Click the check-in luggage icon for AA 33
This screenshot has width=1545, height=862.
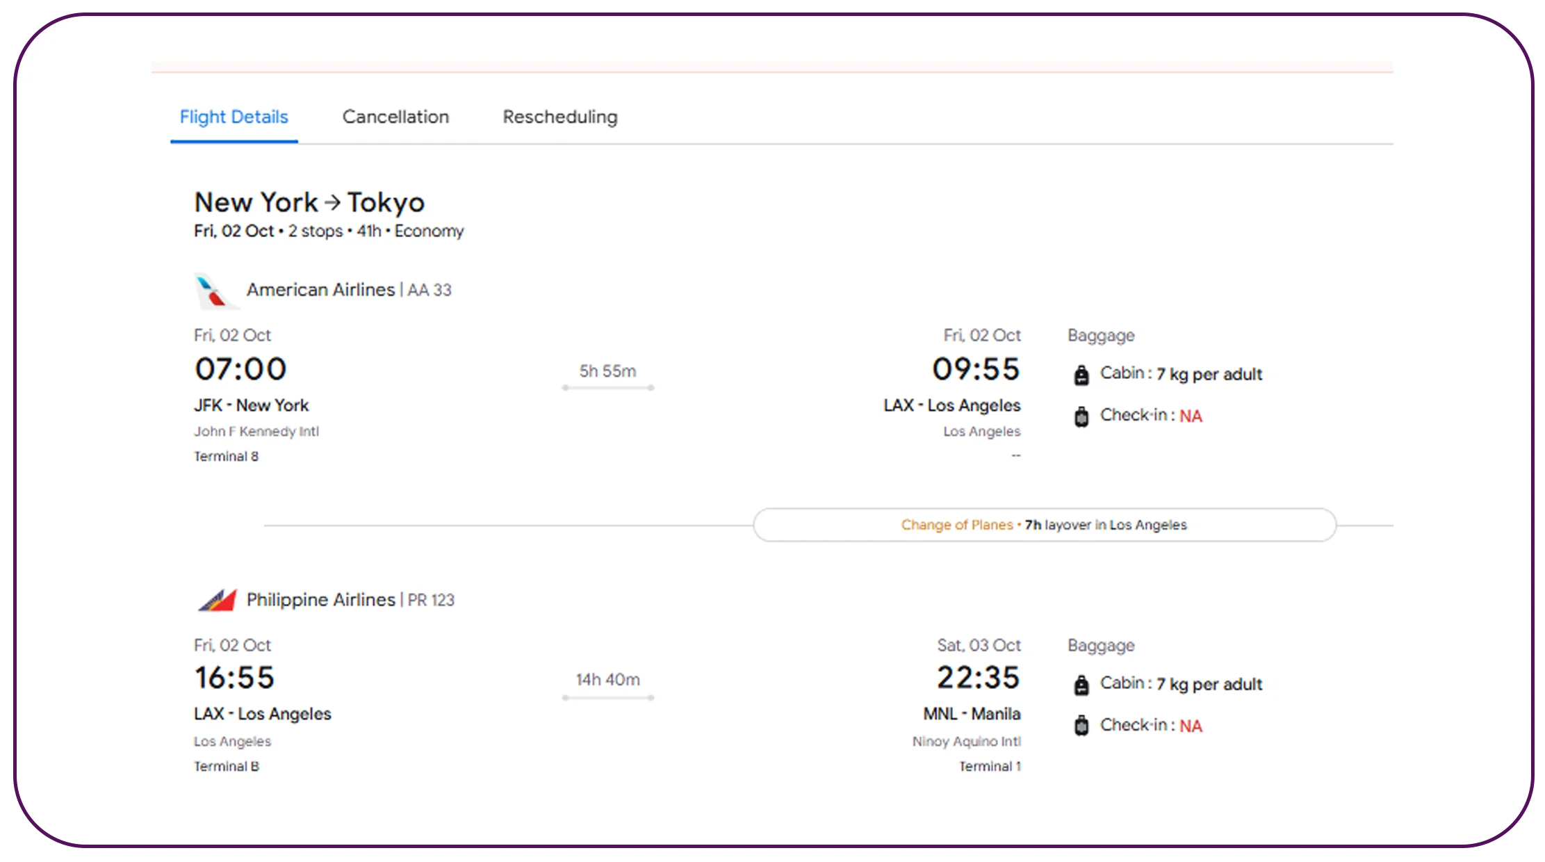(x=1081, y=416)
